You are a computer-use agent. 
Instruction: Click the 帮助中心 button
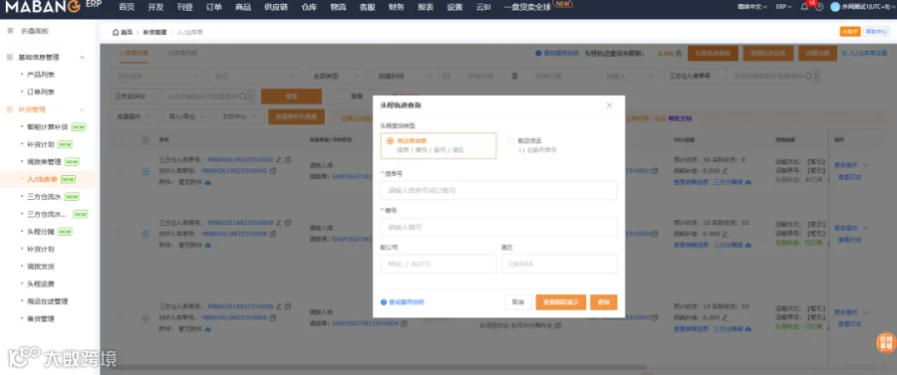[x=876, y=32]
